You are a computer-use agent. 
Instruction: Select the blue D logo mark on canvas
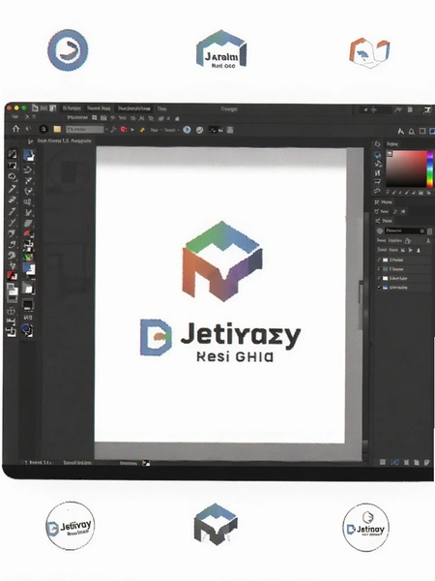(x=156, y=337)
